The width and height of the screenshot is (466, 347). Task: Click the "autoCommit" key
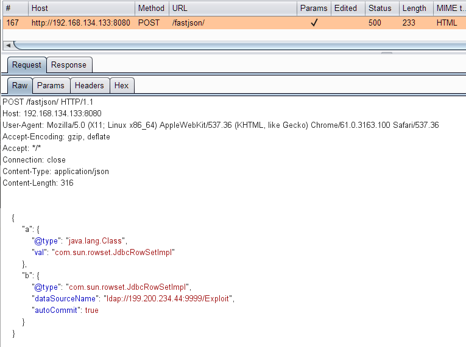tap(56, 310)
